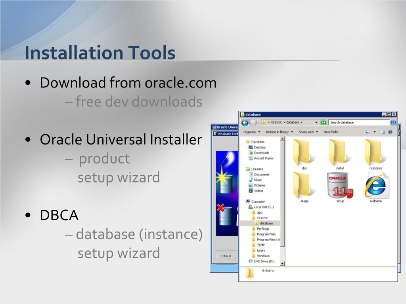Viewport: 406px width, 304px height.
Task: Select Program Files (x86) folder in tree
Action: click(x=266, y=239)
